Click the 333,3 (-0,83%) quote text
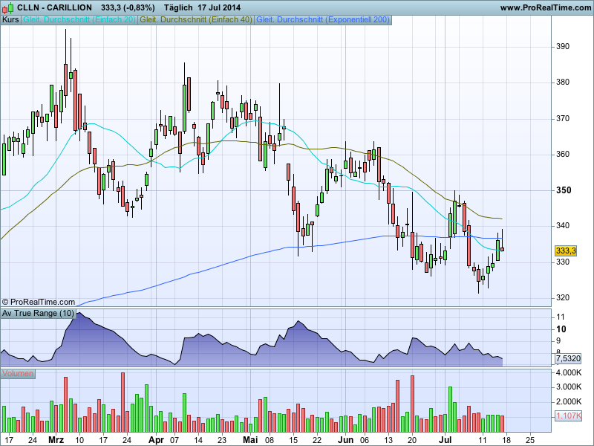 tap(128, 7)
